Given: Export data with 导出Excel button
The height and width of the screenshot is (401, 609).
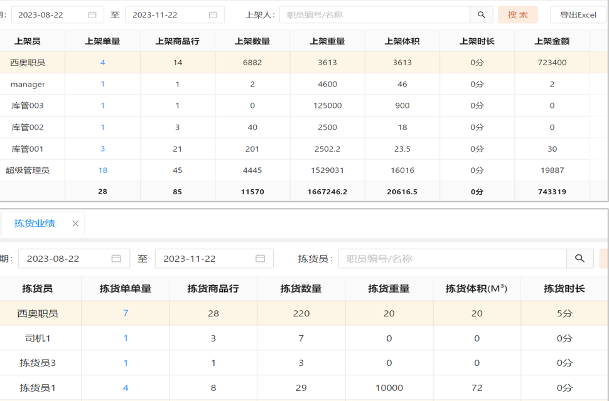Looking at the screenshot, I should 578,14.
